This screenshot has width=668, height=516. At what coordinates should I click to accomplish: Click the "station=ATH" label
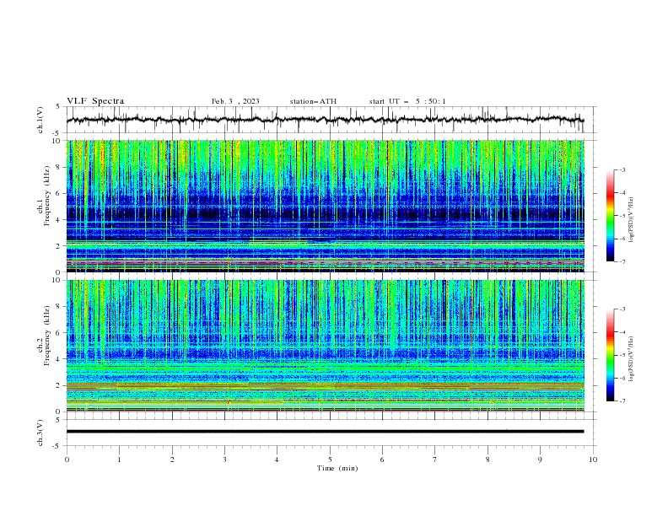click(x=313, y=101)
